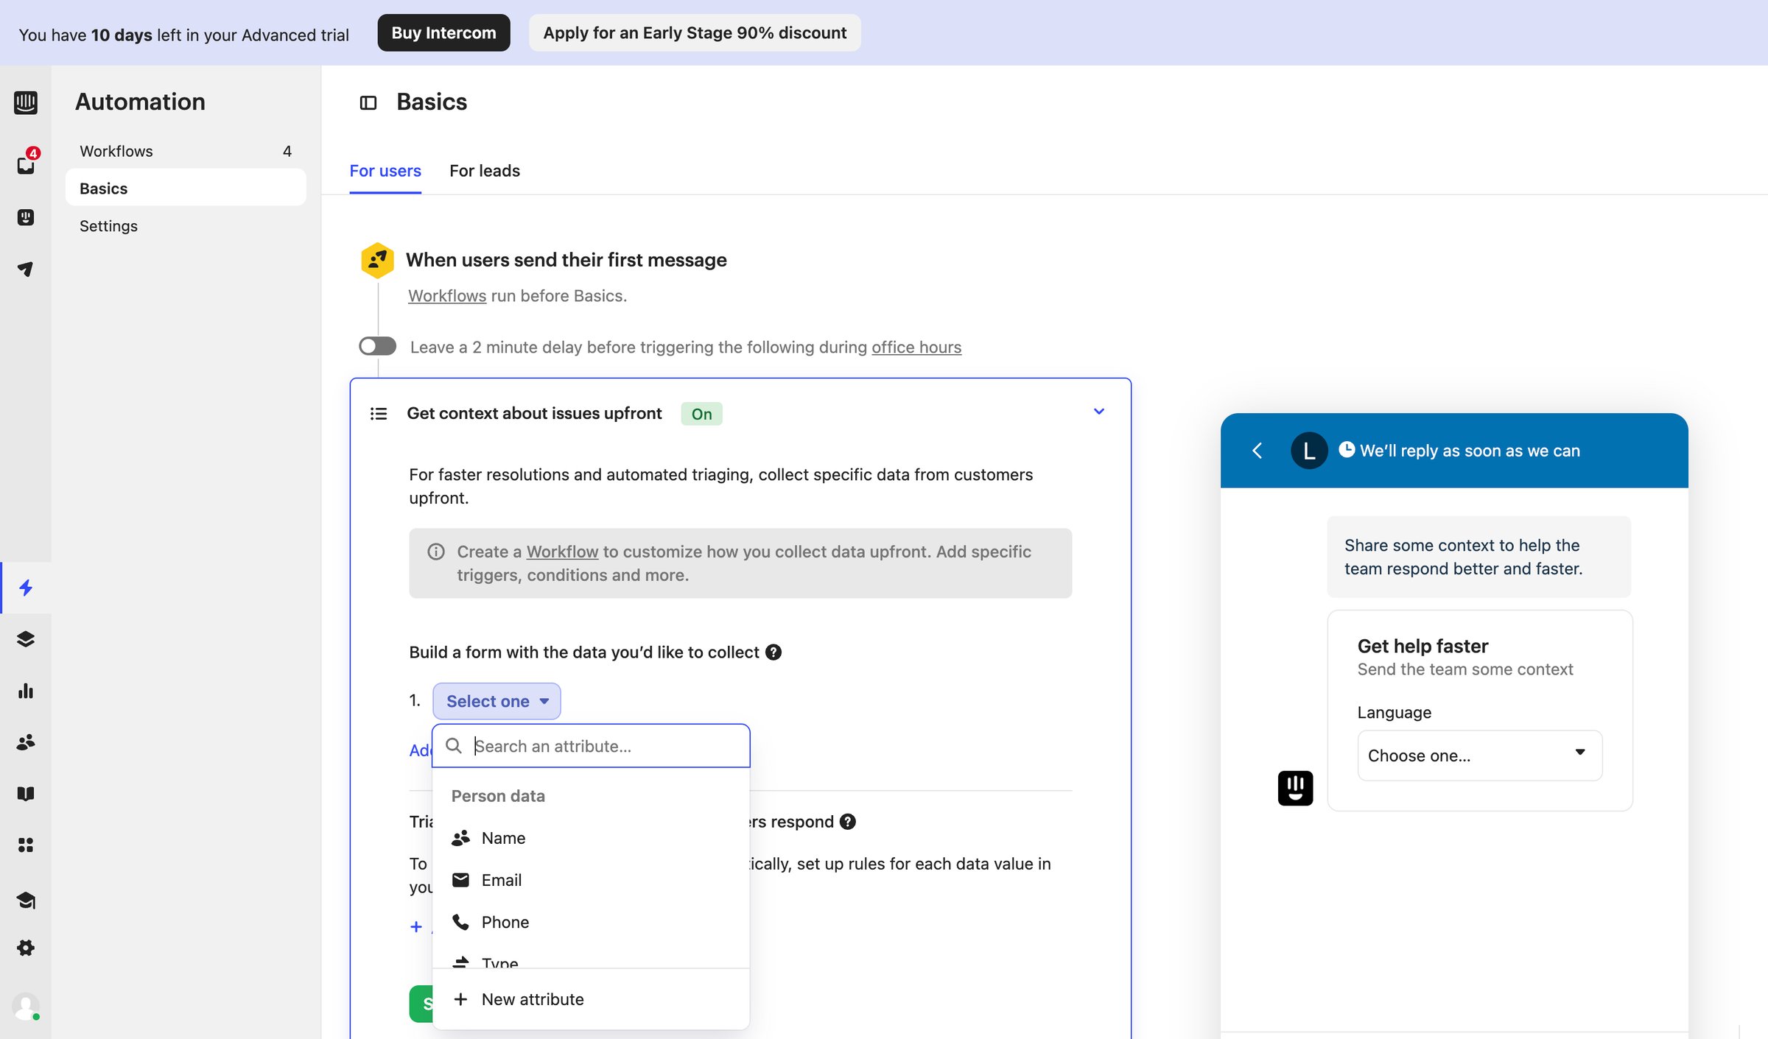Click the green On status badge
Image resolution: width=1768 pixels, height=1039 pixels.
[701, 414]
